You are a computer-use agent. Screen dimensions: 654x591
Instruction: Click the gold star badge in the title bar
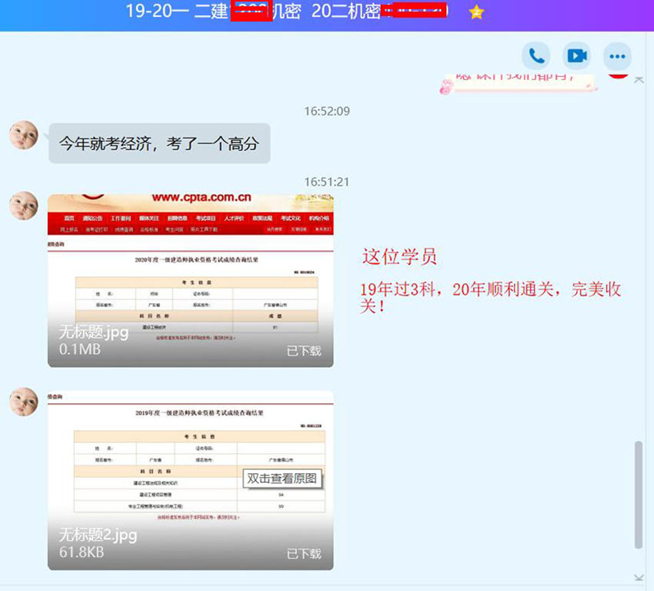click(476, 12)
